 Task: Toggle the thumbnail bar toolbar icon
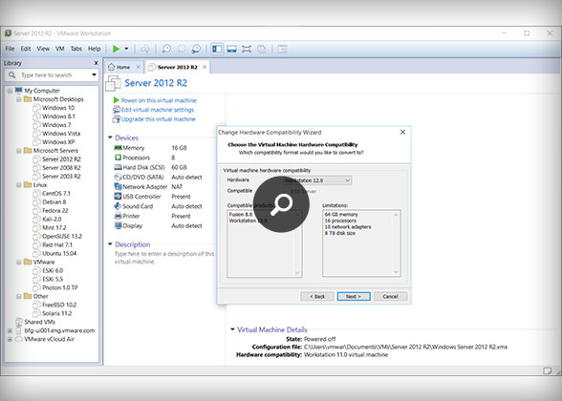[x=232, y=49]
